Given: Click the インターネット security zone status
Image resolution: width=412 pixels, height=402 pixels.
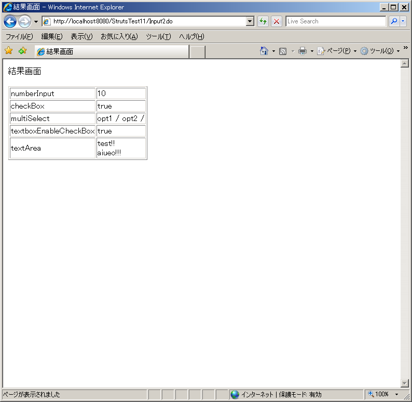Looking at the screenshot, I should (297, 394).
